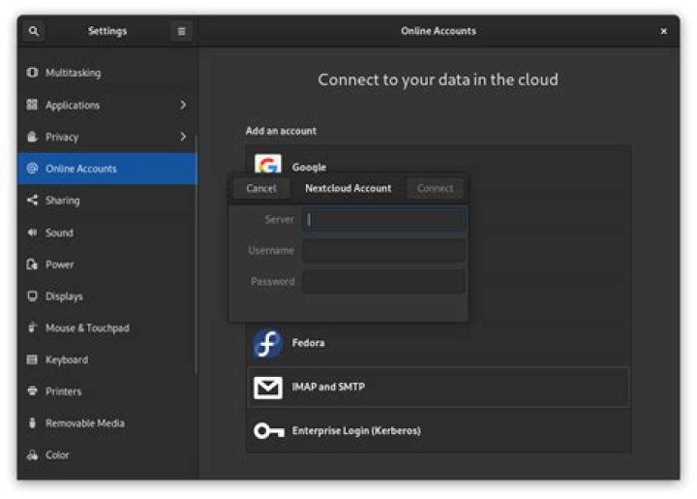
Task: Open the Settings hamburger menu
Action: pyautogui.click(x=181, y=31)
